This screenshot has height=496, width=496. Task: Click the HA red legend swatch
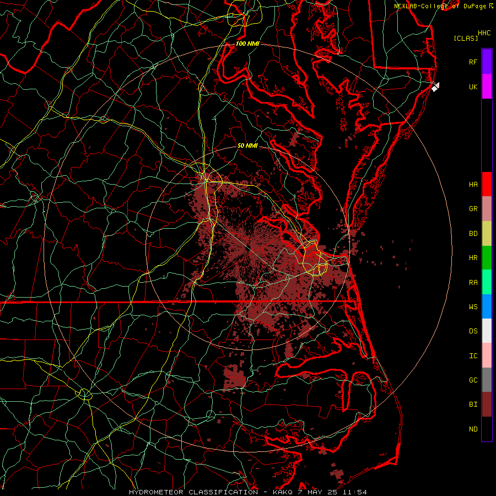pyautogui.click(x=487, y=184)
